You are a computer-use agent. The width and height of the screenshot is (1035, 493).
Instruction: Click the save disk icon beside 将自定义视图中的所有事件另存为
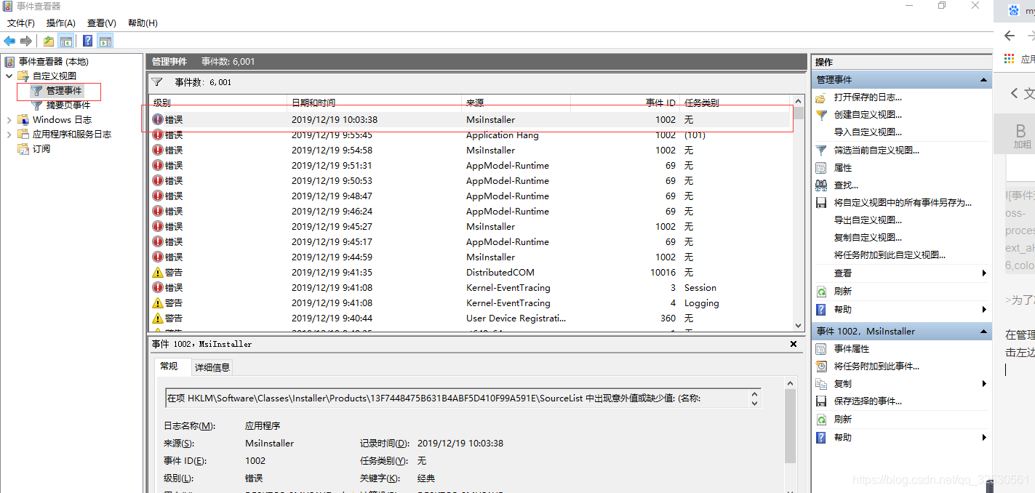[x=821, y=203]
